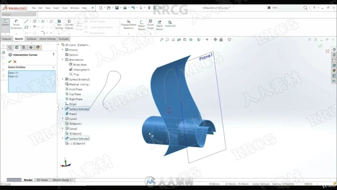337x190 pixels.
Task: Switch to the Surfaces ribbon tab
Action: (32, 39)
